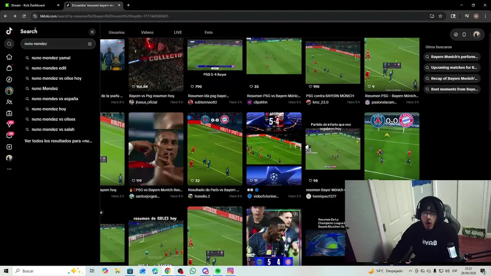Open WhatsApp from the taskbar
Viewport: 491px width, 276px height.
click(193, 271)
